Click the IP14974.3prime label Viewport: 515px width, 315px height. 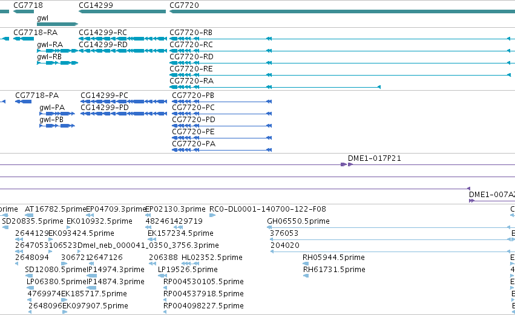(115, 270)
